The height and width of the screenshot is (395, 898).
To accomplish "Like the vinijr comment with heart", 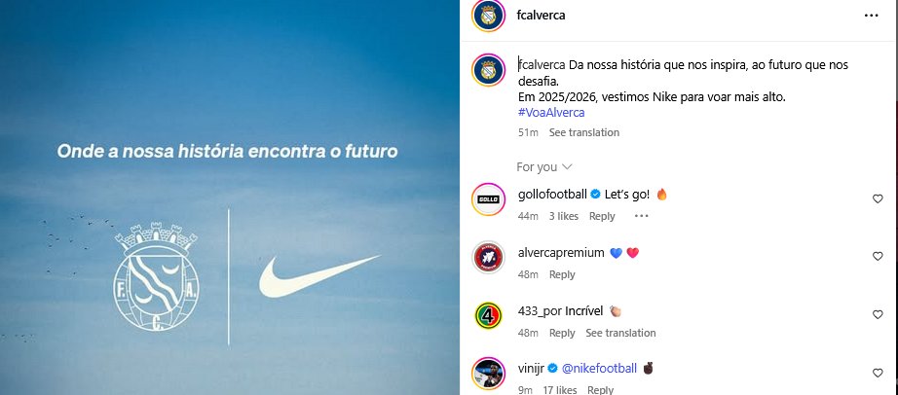I will click(878, 373).
